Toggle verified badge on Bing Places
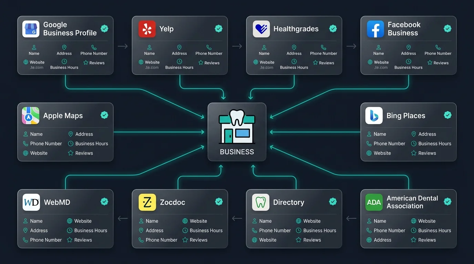This screenshot has width=474, height=264. tap(447, 115)
